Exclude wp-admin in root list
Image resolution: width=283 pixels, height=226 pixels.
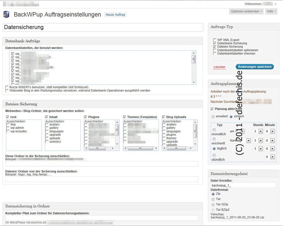(8, 128)
